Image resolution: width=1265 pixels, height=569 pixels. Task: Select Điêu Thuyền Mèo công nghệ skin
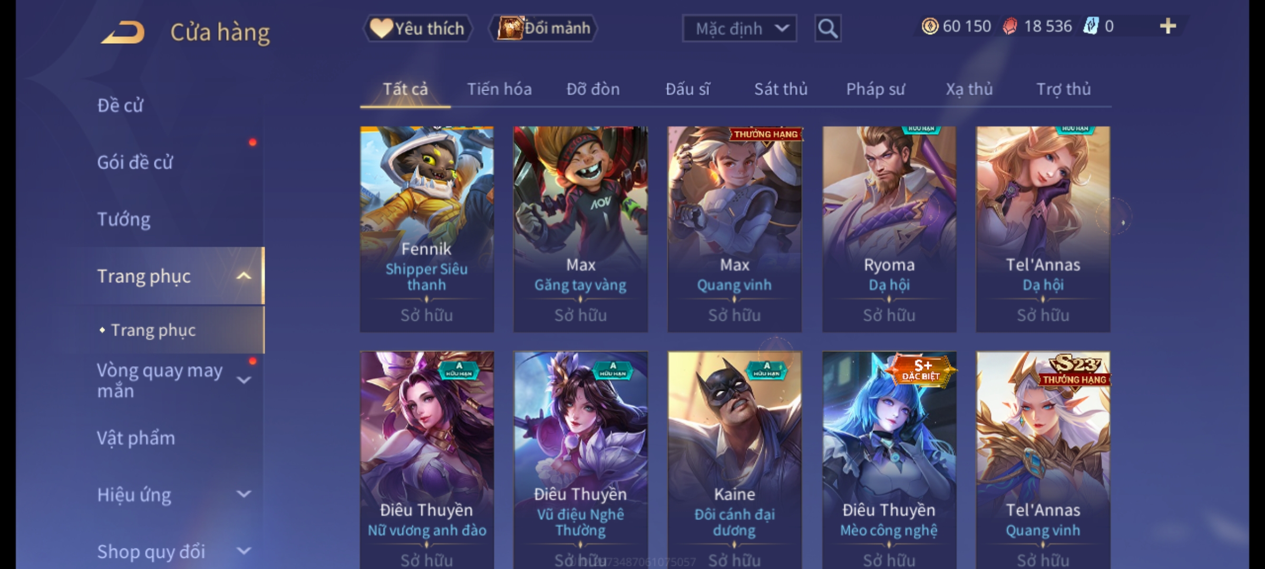pos(889,459)
